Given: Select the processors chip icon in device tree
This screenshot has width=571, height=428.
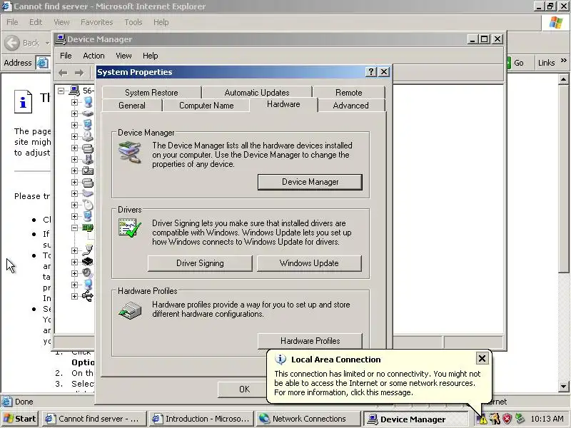Looking at the screenshot, I should [x=87, y=262].
